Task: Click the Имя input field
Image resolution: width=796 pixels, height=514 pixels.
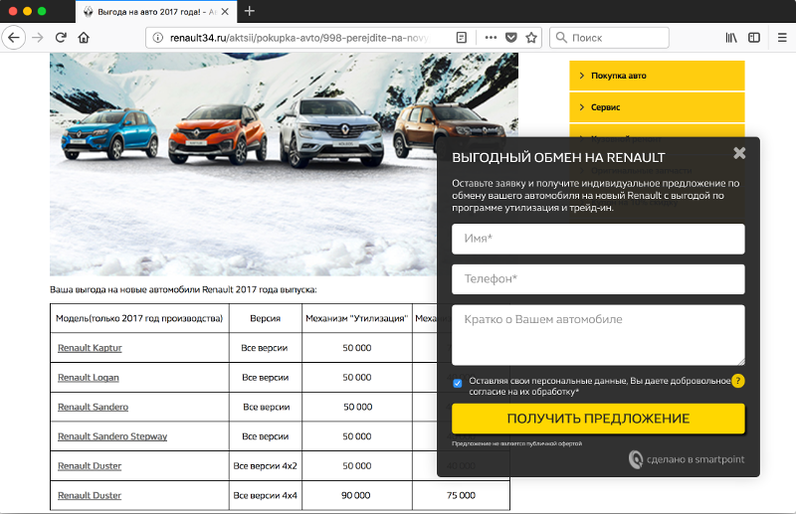Action: 598,239
